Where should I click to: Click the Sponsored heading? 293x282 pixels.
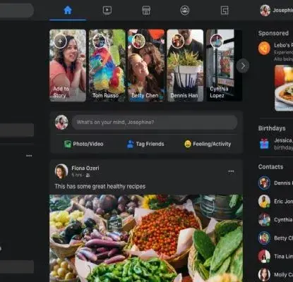pos(273,33)
